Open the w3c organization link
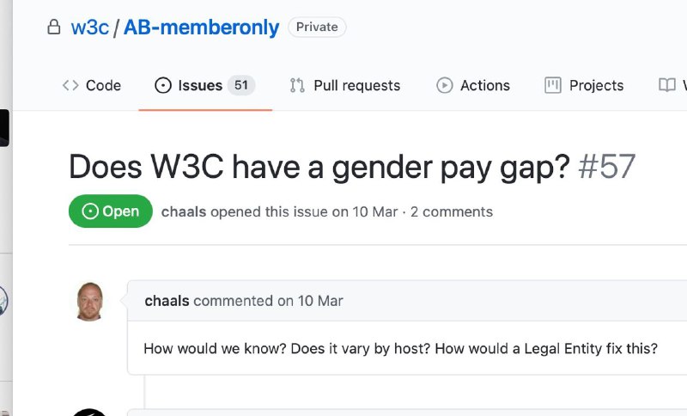687x416 pixels. pyautogui.click(x=89, y=28)
